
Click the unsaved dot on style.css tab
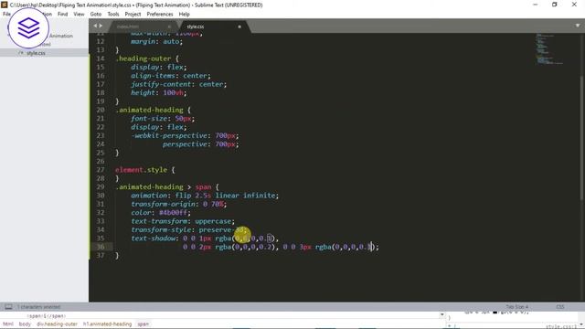point(239,27)
